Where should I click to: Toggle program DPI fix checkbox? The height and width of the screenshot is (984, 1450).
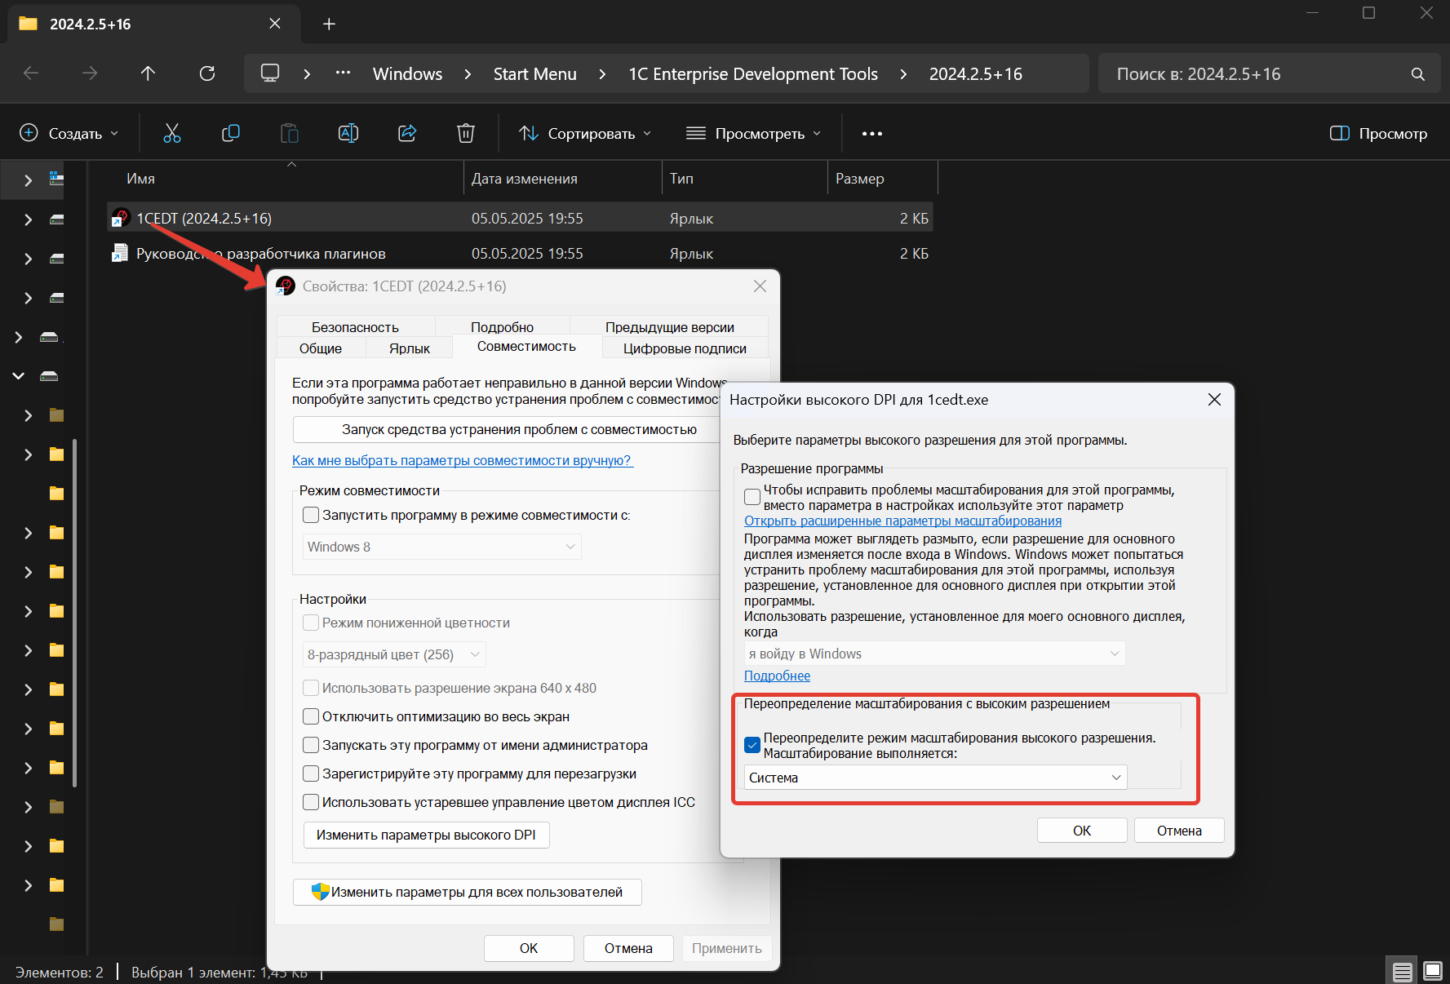(x=752, y=497)
